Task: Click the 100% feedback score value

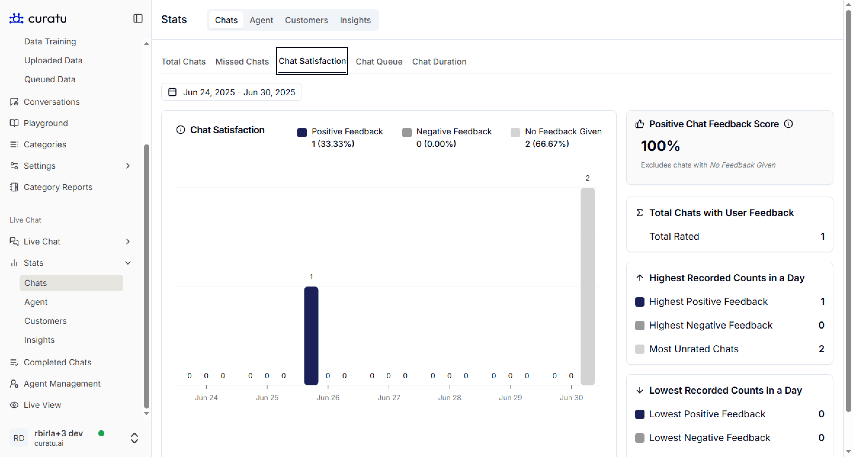Action: 660,146
